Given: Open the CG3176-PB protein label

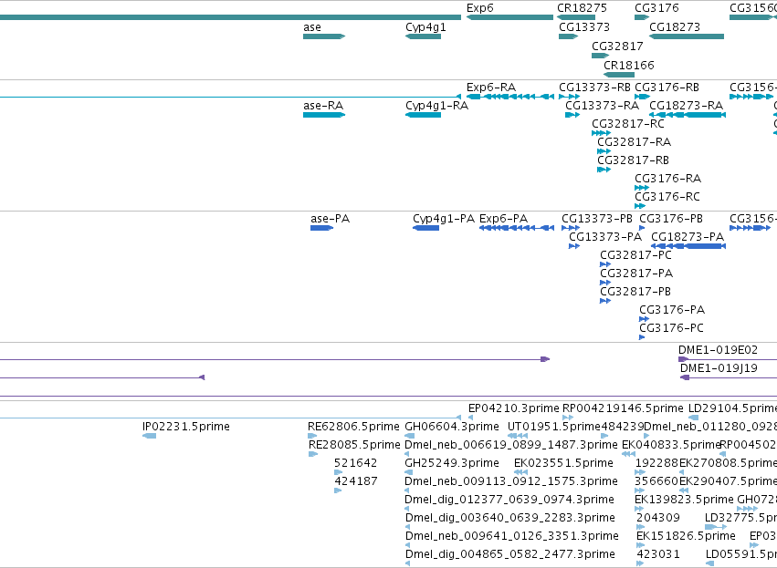Looking at the screenshot, I should (x=671, y=219).
